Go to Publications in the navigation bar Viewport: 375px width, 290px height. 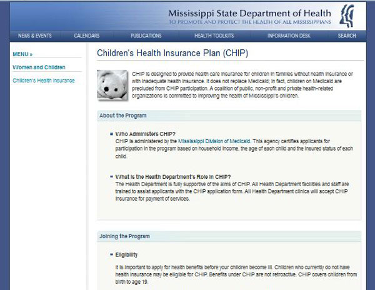pyautogui.click(x=146, y=36)
